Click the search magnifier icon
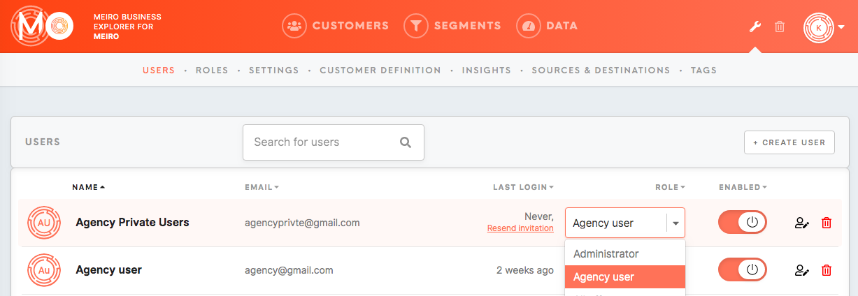 click(406, 142)
